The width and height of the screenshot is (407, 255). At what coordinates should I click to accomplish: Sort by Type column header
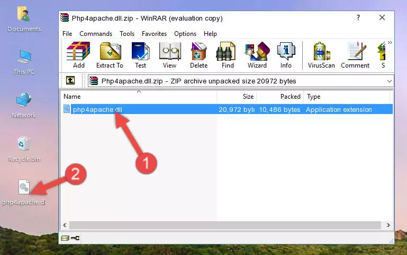pyautogui.click(x=347, y=97)
